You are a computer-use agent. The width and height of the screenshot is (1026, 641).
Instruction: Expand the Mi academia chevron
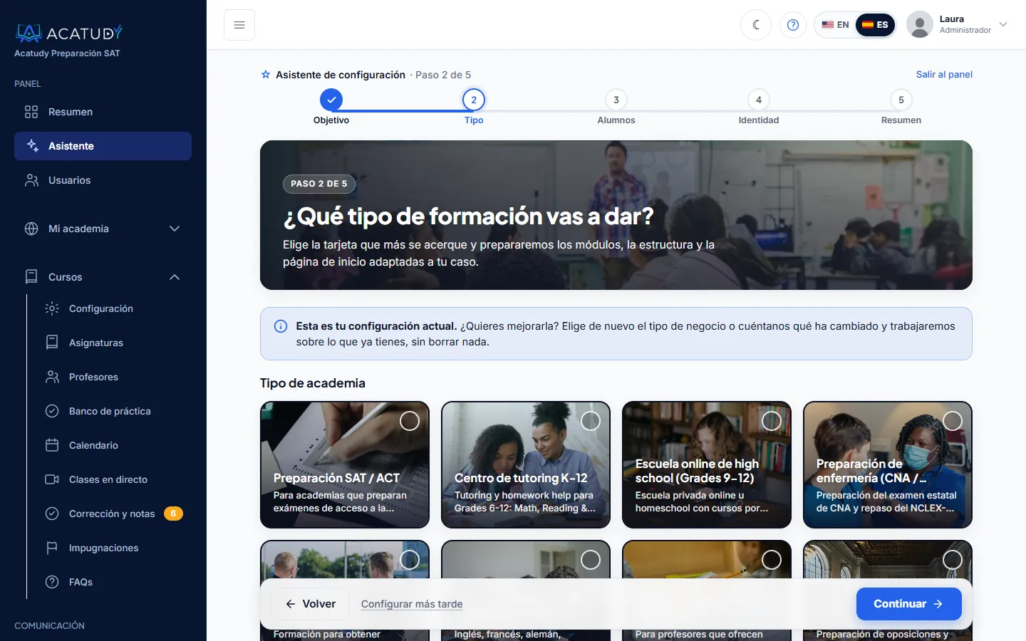[175, 229]
